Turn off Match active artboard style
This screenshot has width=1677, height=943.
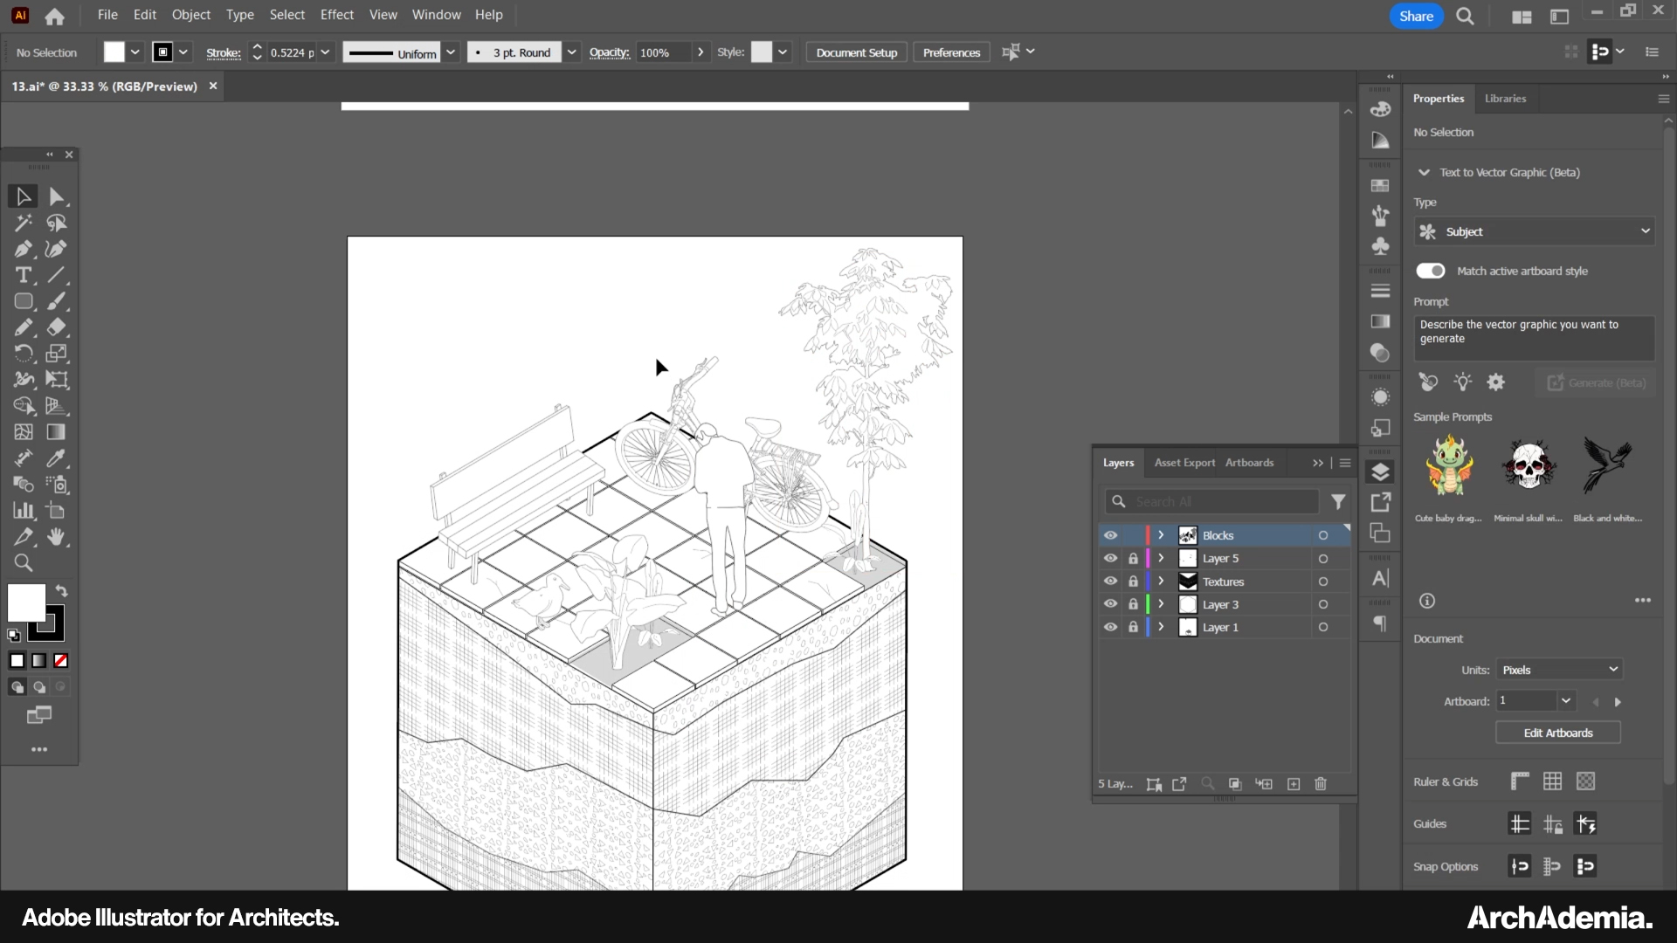coord(1431,271)
